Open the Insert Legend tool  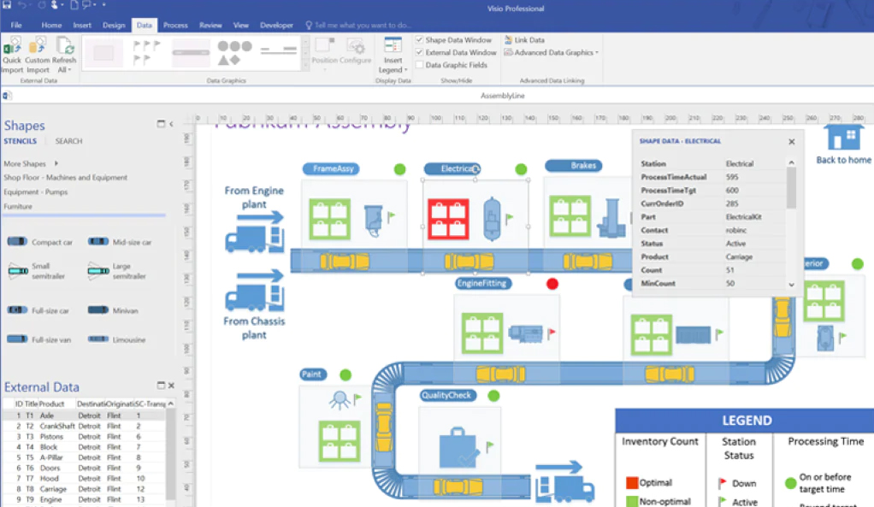393,47
